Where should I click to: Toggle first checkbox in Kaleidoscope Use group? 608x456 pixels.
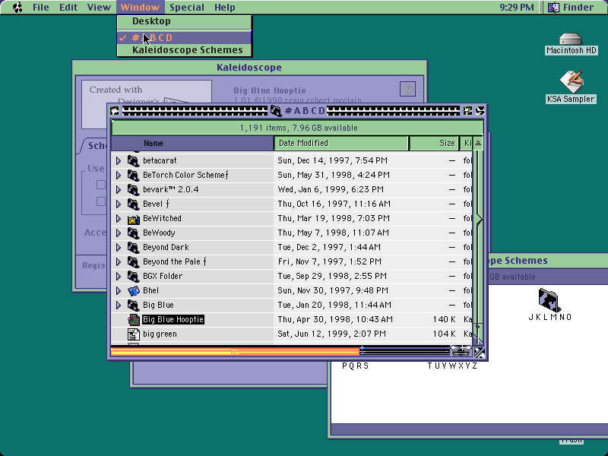point(101,185)
